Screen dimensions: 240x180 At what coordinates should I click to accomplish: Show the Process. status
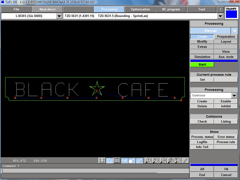[202, 137]
